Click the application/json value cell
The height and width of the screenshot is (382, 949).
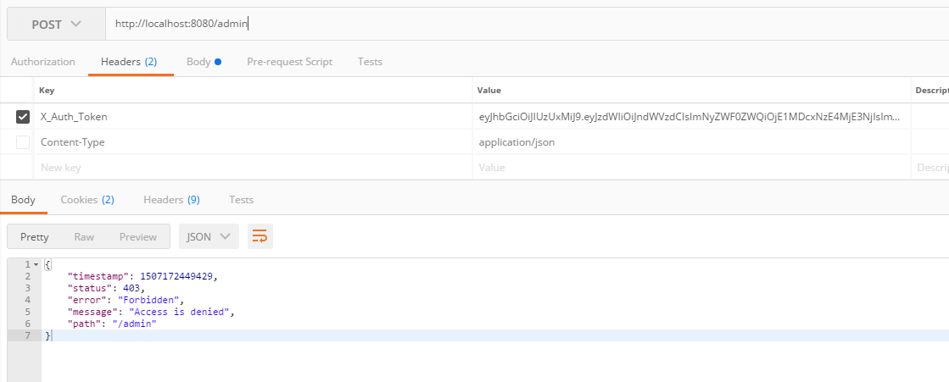[x=689, y=142]
